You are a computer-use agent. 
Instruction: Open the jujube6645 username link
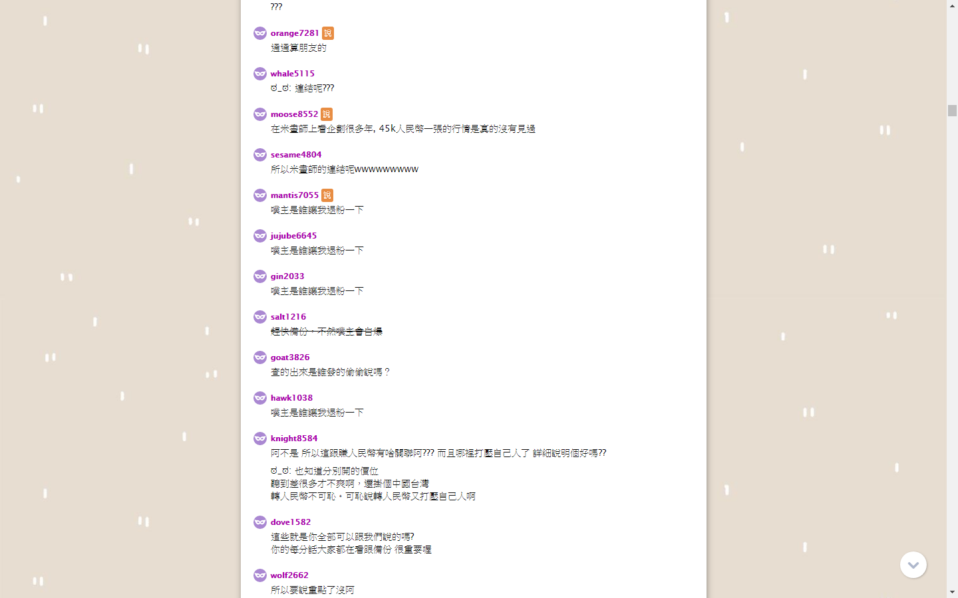(x=293, y=236)
